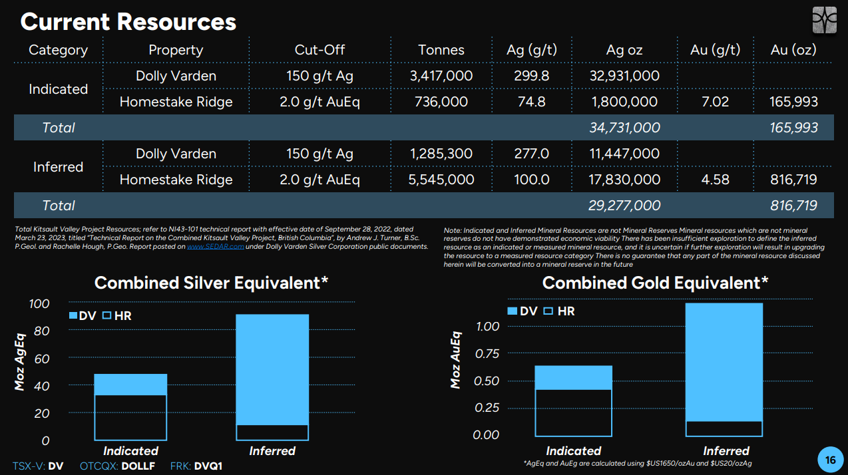Select the "Indicated" category cell in table

(58, 89)
